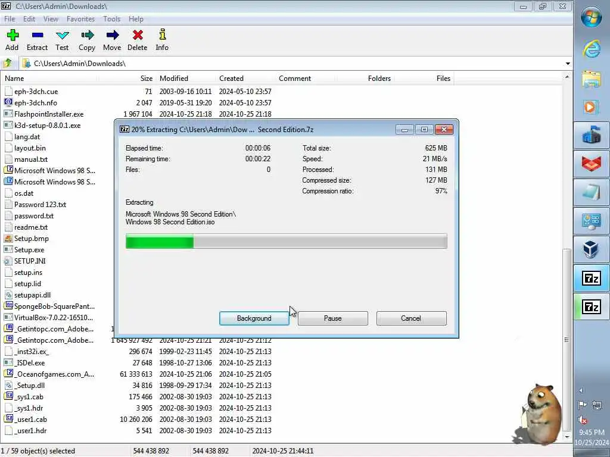Click the Setup.bmp file icon
610x457 pixels.
pos(8,238)
